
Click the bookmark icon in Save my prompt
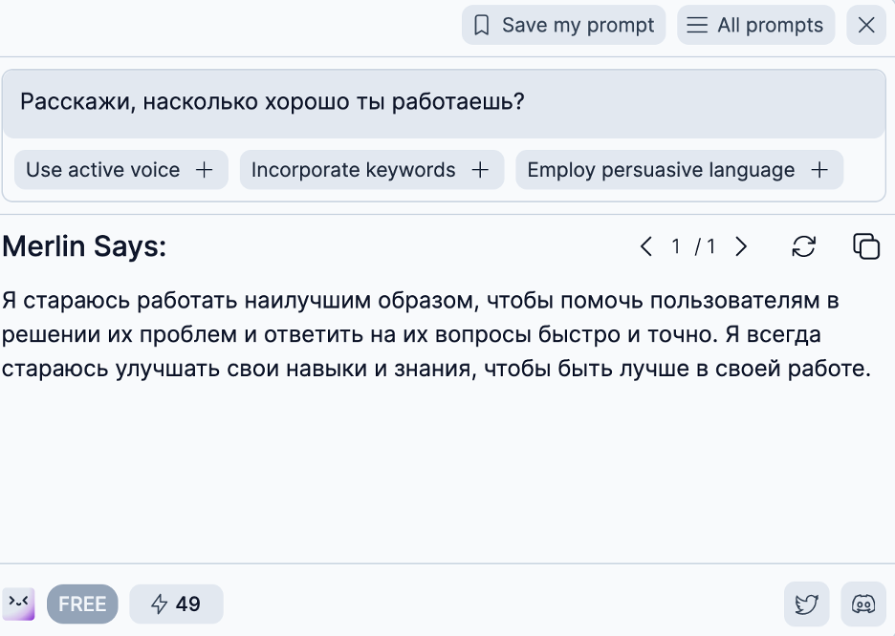tap(482, 25)
